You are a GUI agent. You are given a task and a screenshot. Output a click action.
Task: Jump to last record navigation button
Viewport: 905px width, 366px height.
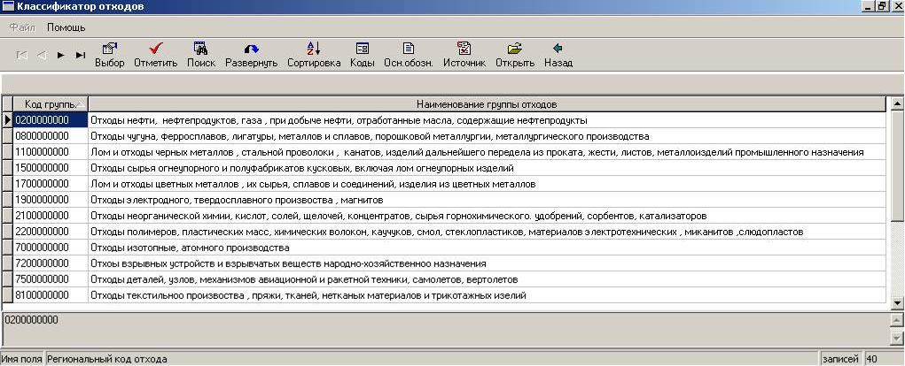click(81, 55)
